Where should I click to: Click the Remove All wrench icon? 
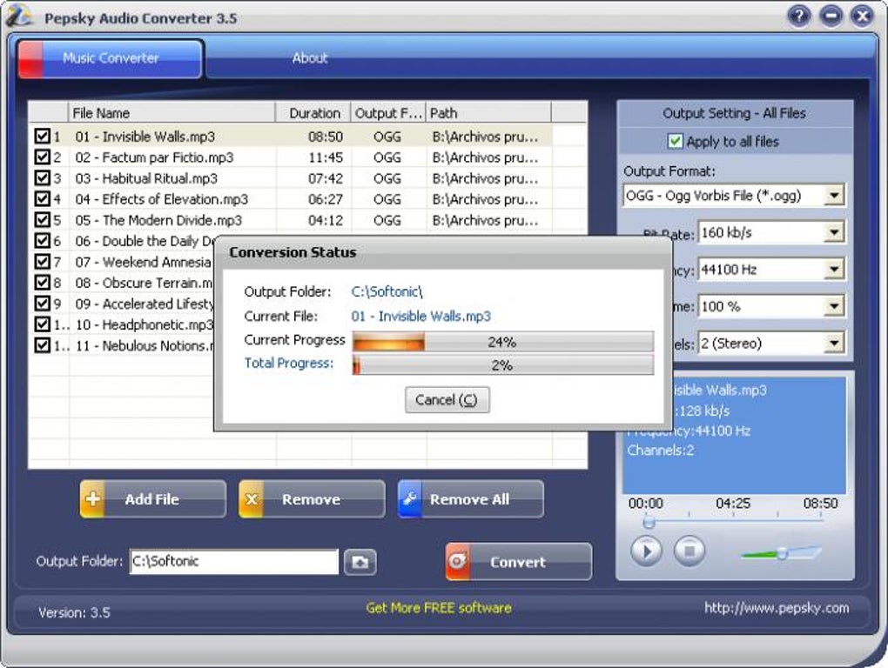tap(409, 499)
